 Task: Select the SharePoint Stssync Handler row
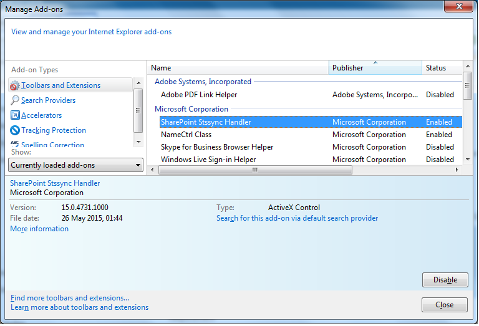(x=311, y=122)
